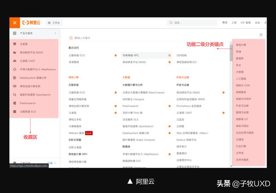Viewport: 276px width, 193px height.
Task: Open 应用实时监控服务 ARMS link
Action: point(191,99)
